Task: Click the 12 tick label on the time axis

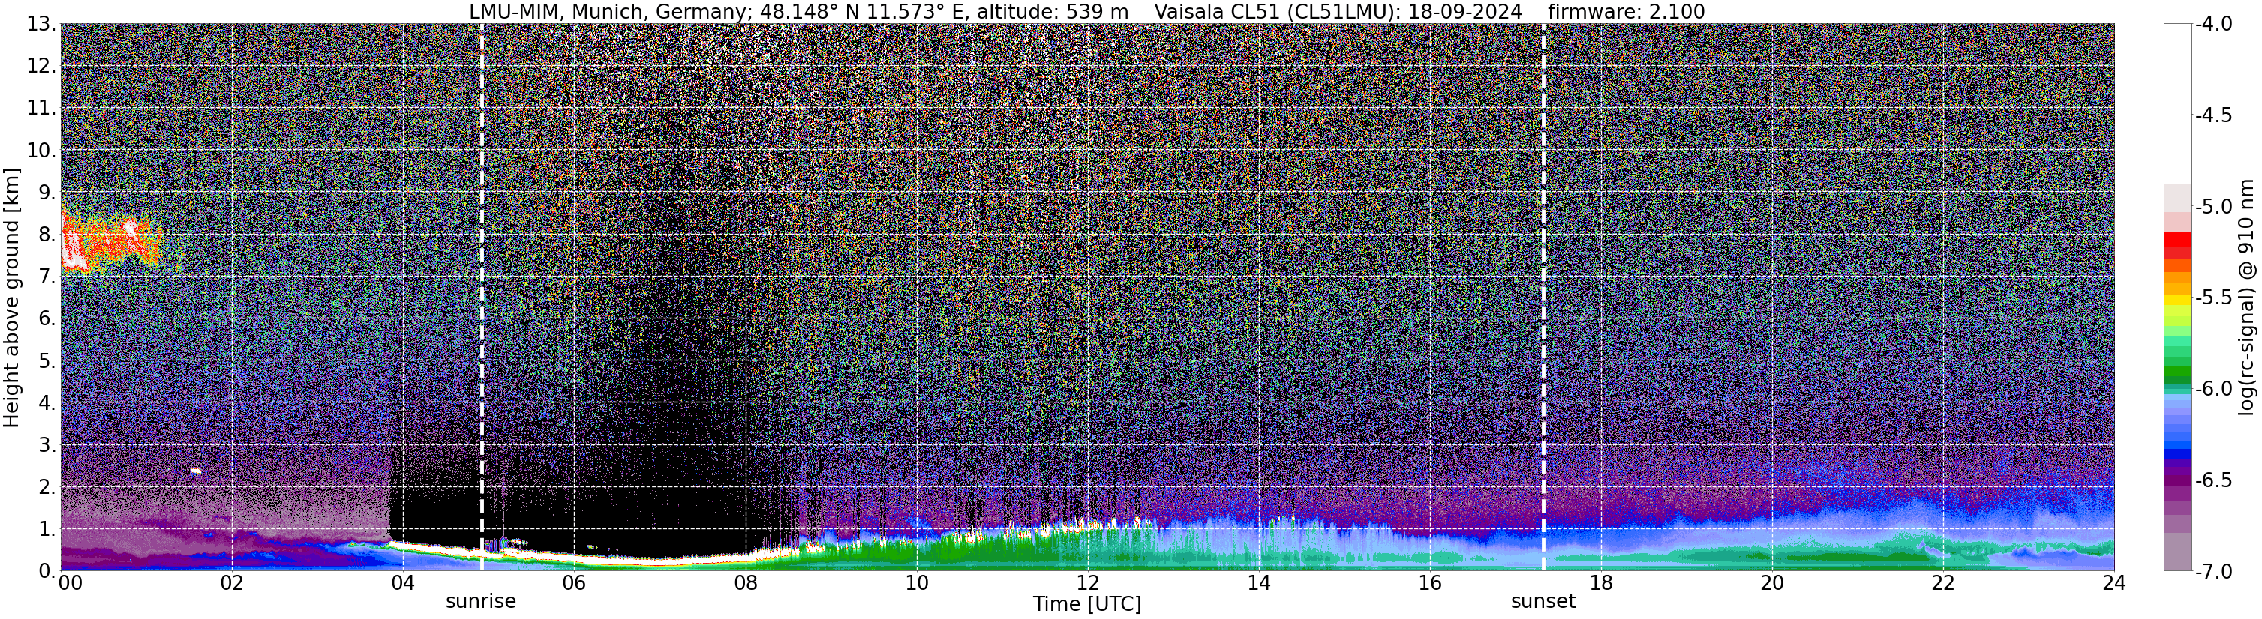Action: [1087, 583]
